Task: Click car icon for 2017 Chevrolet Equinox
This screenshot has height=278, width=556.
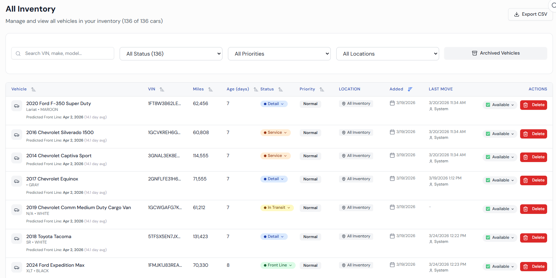Action: pos(17,181)
